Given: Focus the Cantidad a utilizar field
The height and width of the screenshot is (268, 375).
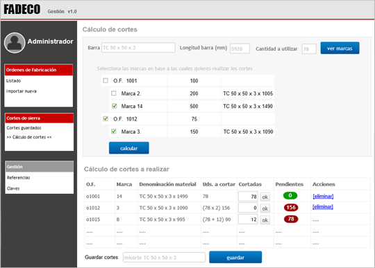Looking at the screenshot, I should click(x=309, y=48).
